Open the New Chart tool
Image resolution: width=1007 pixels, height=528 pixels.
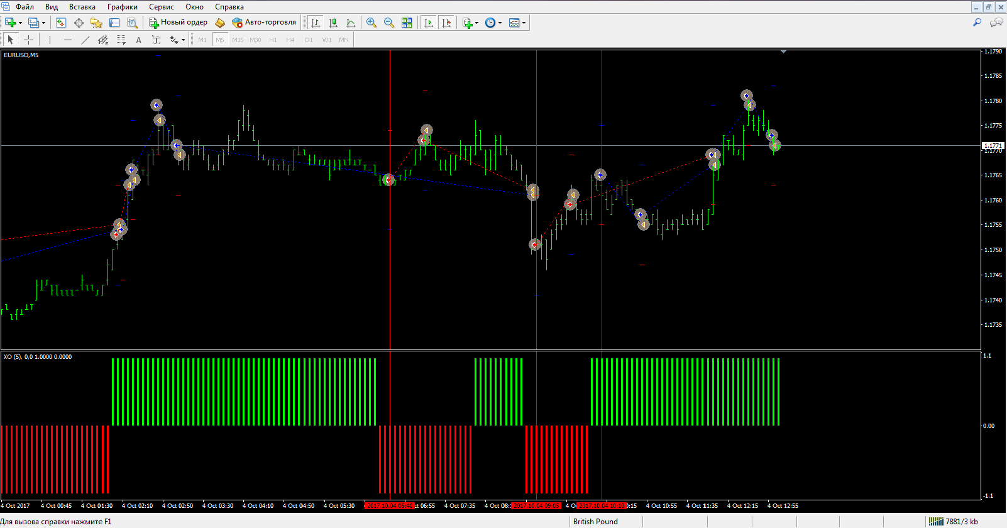pos(11,23)
